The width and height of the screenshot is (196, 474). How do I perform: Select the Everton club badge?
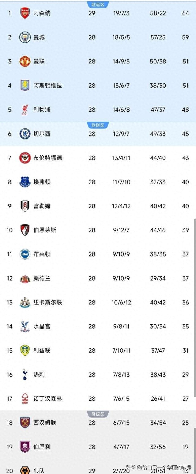click(x=25, y=182)
